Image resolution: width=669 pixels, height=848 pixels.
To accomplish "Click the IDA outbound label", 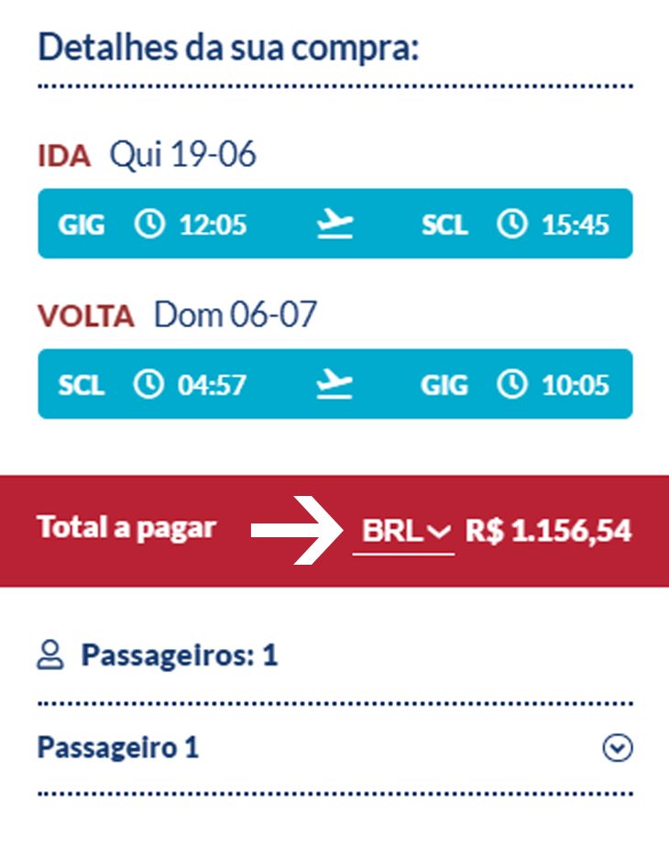I will click(x=64, y=156).
